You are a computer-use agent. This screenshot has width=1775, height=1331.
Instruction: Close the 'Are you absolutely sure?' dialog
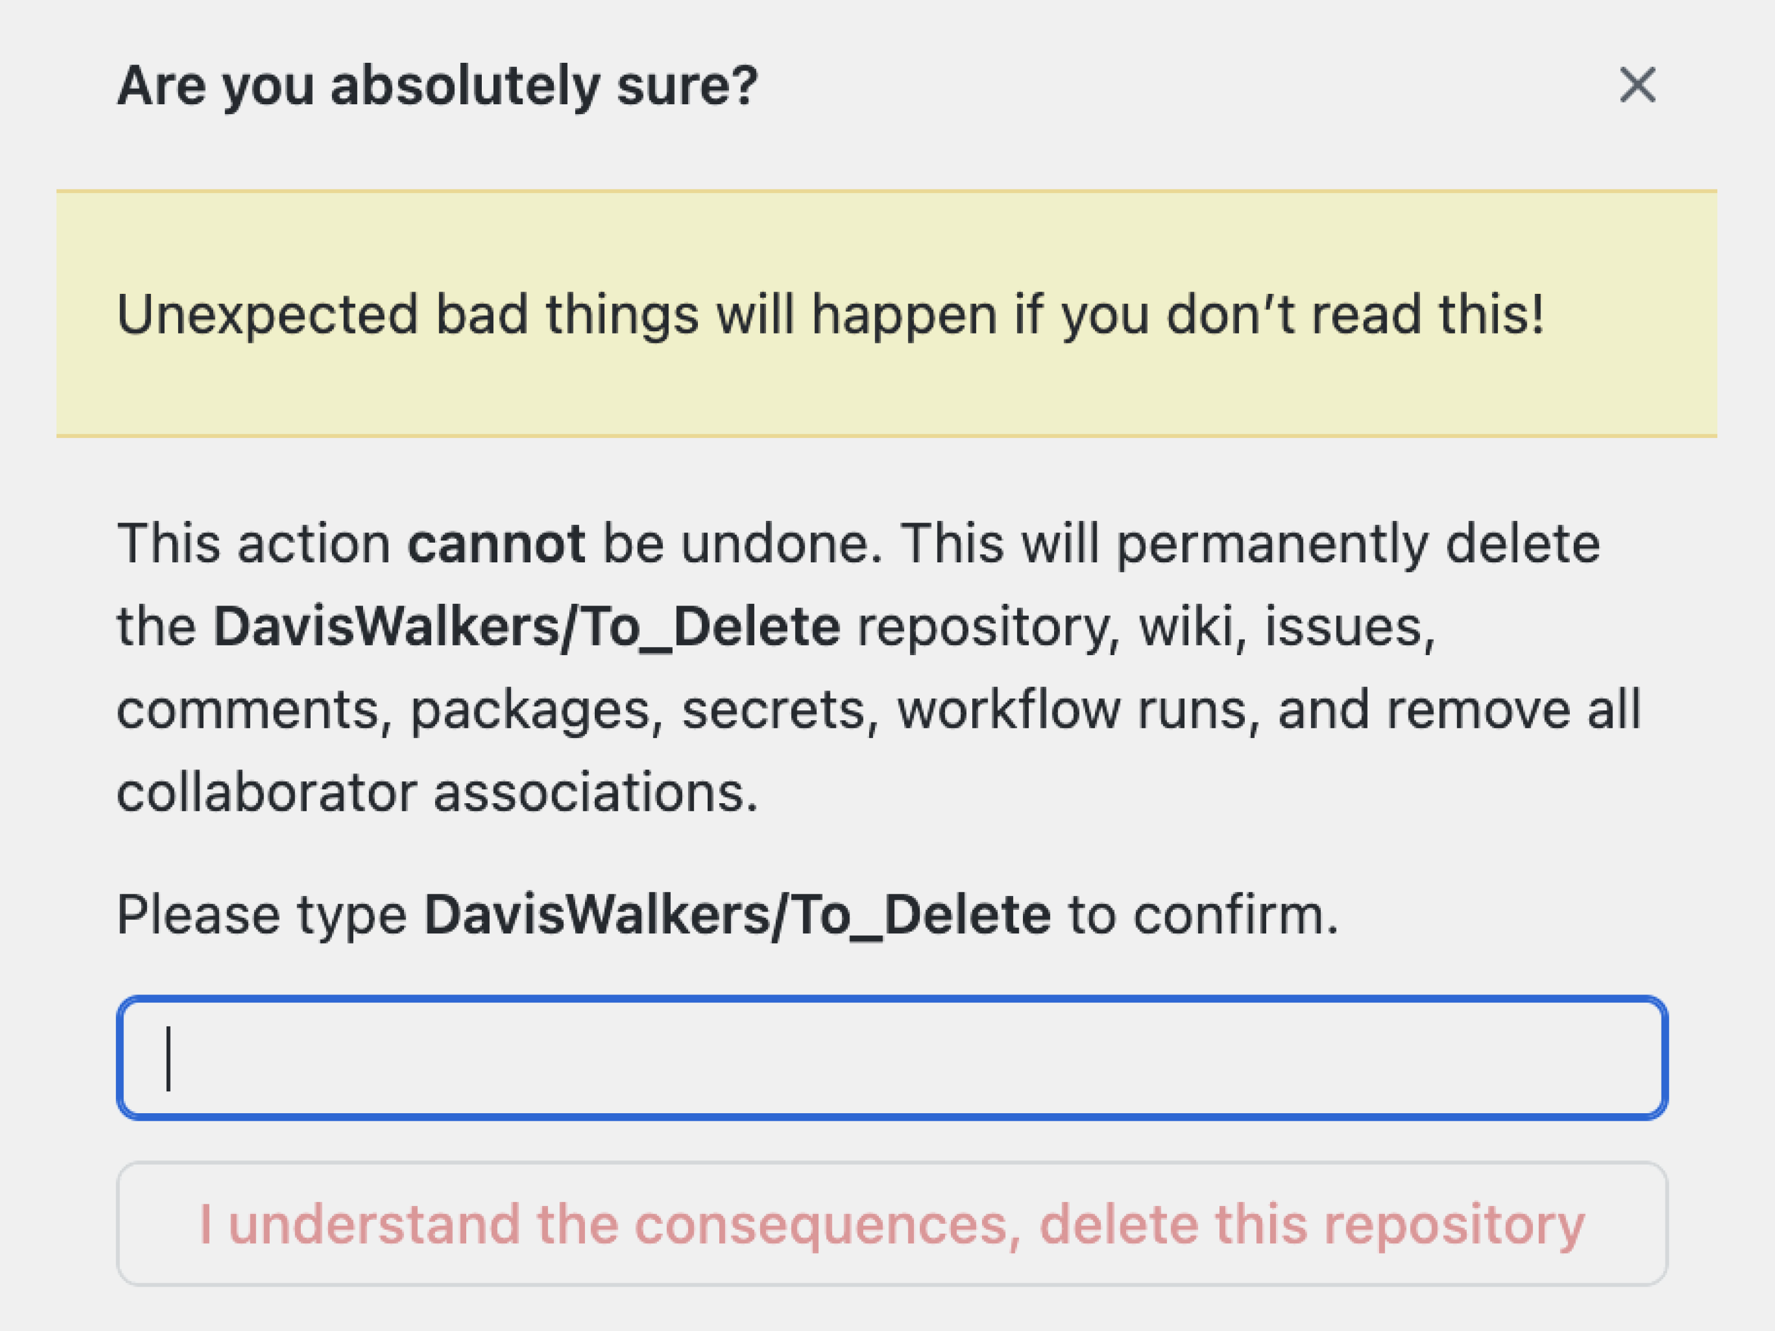(1638, 85)
